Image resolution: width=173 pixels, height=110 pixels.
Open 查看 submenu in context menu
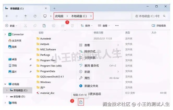click(x=99, y=45)
